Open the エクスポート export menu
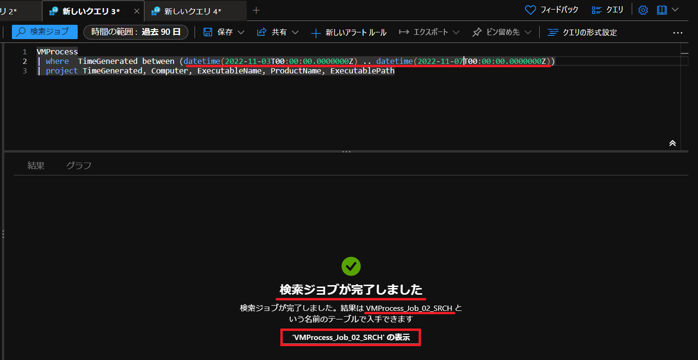The image size is (698, 360). [429, 32]
